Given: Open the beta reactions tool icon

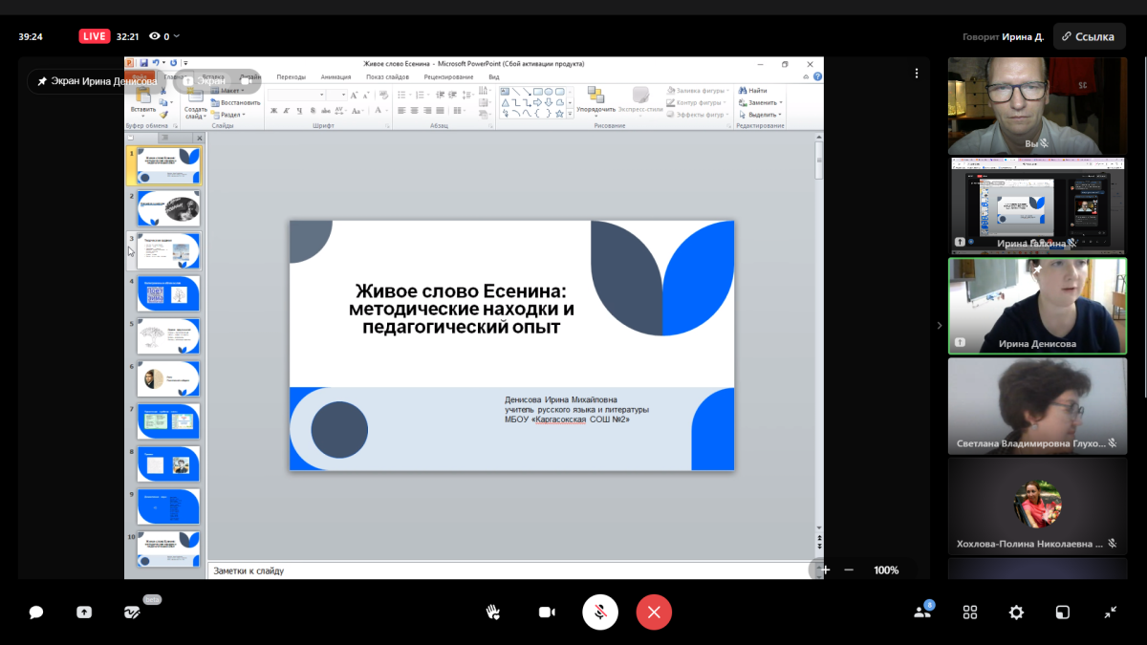Looking at the screenshot, I should (x=132, y=613).
